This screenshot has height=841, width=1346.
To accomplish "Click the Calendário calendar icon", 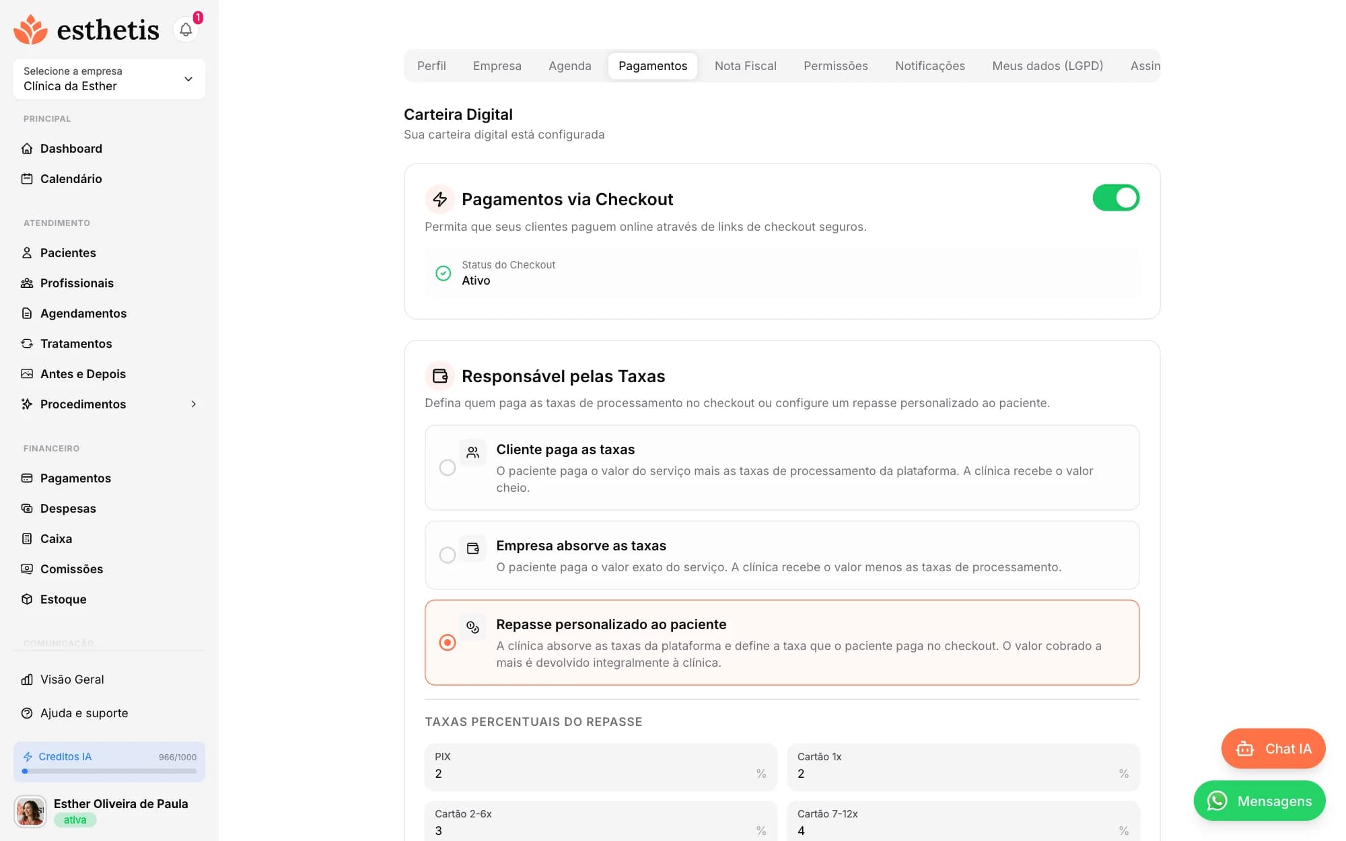I will (27, 179).
